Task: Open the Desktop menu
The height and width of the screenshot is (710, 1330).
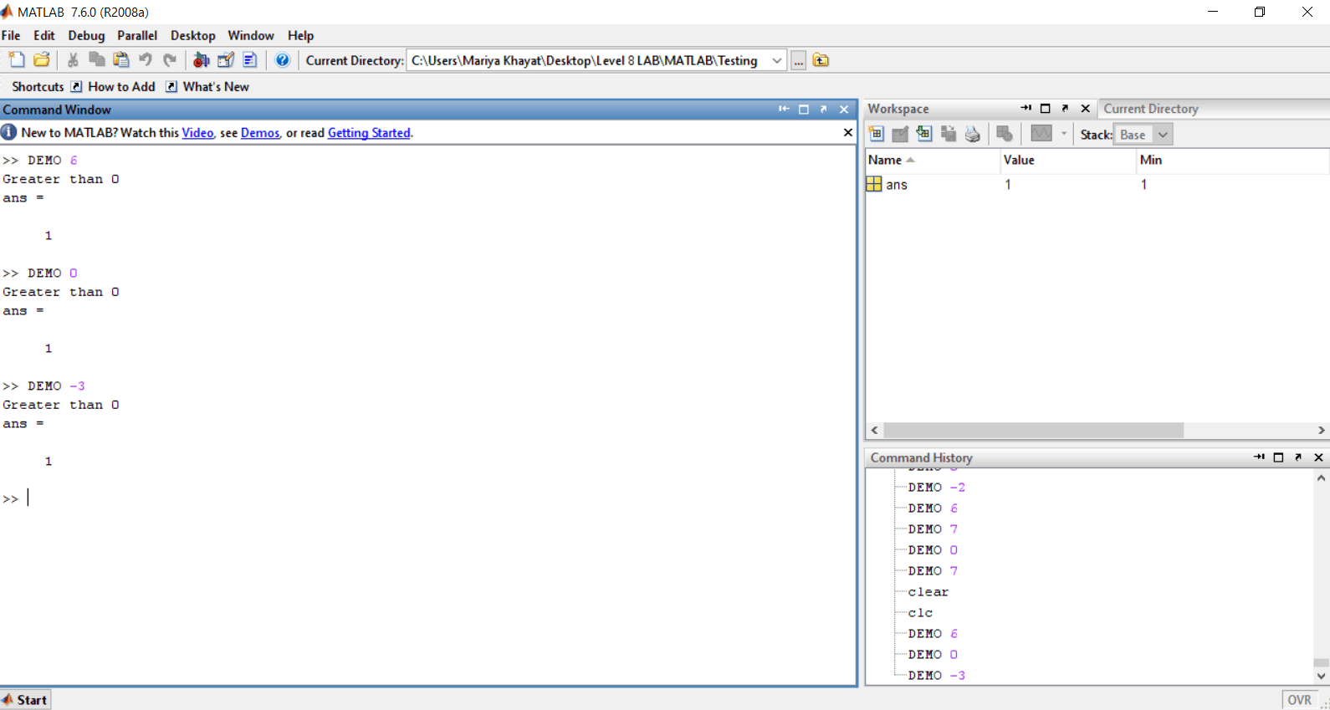Action: tap(193, 35)
